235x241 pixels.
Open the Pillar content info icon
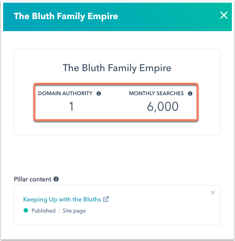pyautogui.click(x=56, y=179)
